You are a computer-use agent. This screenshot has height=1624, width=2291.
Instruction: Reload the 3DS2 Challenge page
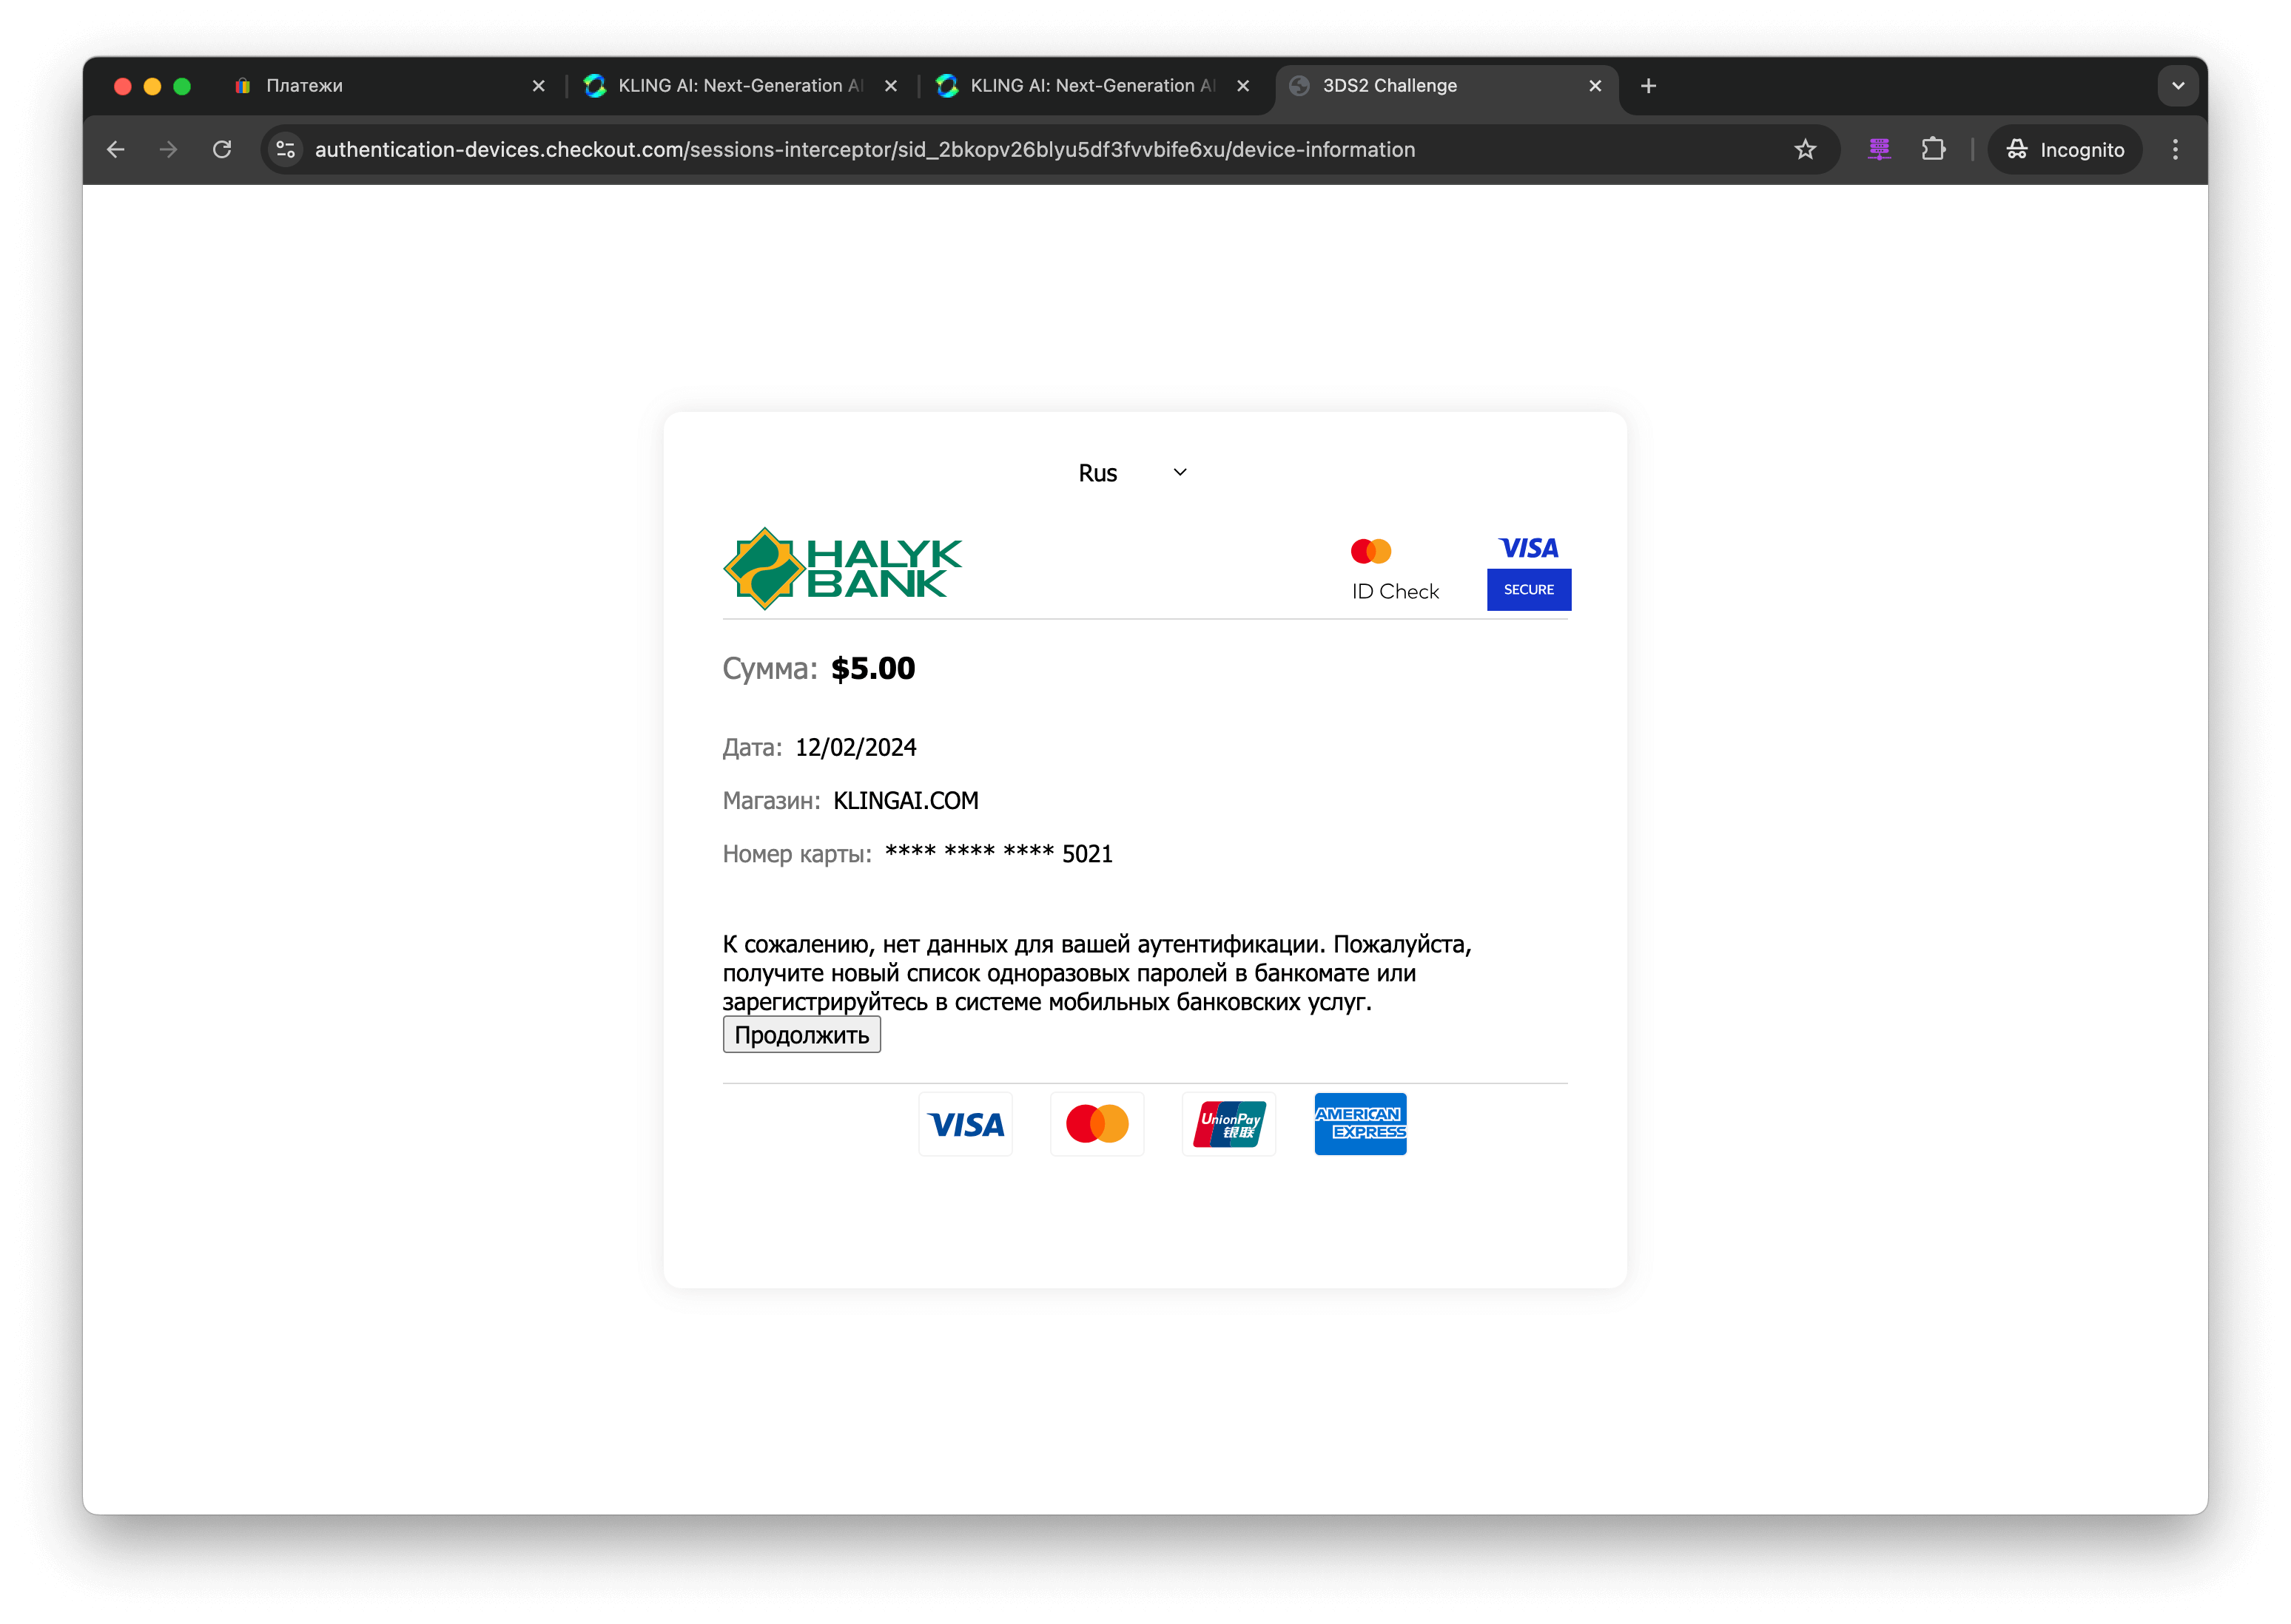click(222, 150)
